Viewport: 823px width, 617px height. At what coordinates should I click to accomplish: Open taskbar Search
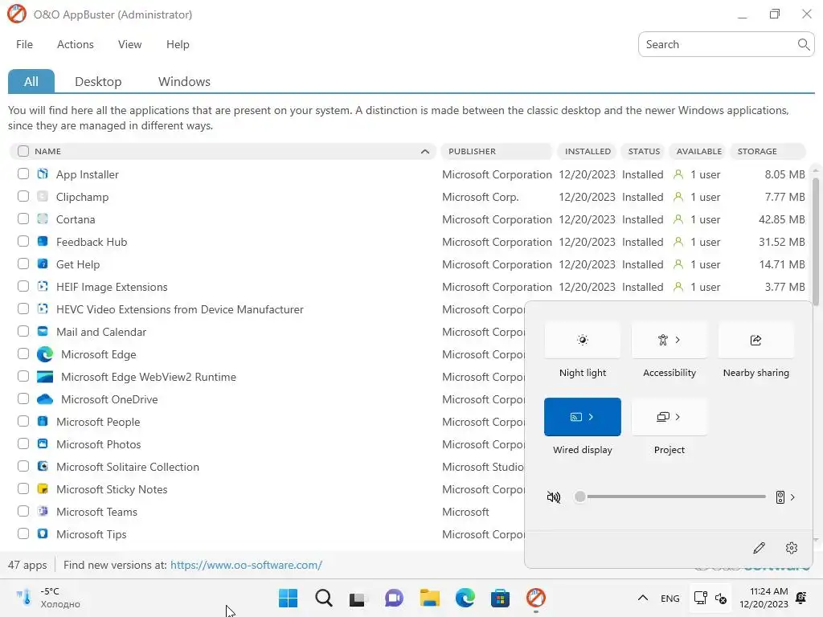point(323,598)
